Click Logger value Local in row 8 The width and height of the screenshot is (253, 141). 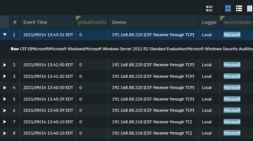coord(207,133)
